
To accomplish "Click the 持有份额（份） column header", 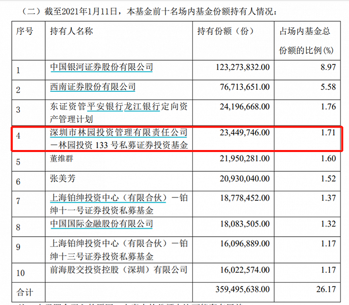I will pos(225,31).
